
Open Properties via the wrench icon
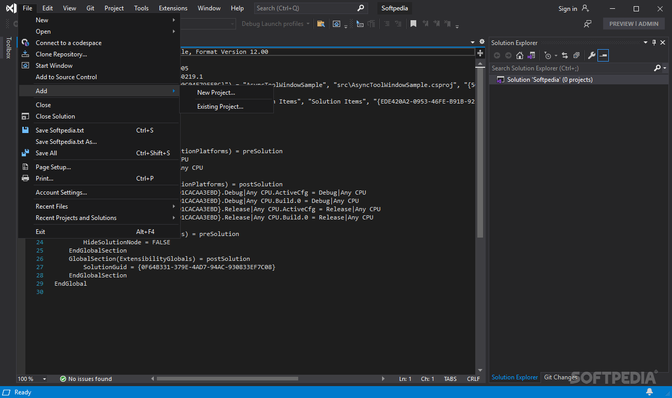coord(592,55)
